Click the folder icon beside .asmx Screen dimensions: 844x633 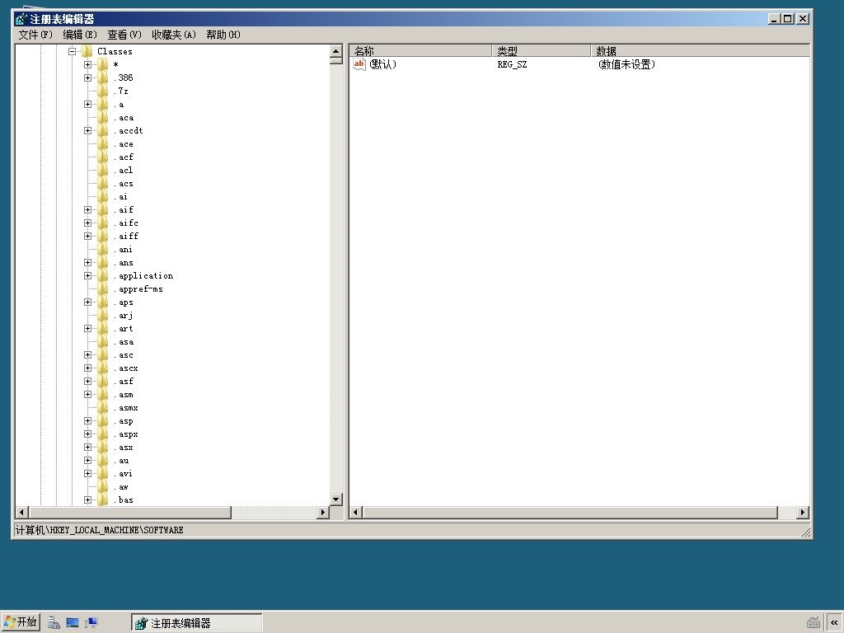[102, 408]
